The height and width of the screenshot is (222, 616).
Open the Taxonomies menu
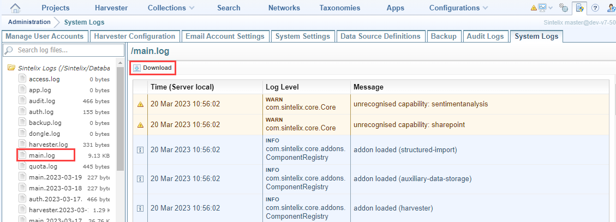click(339, 8)
